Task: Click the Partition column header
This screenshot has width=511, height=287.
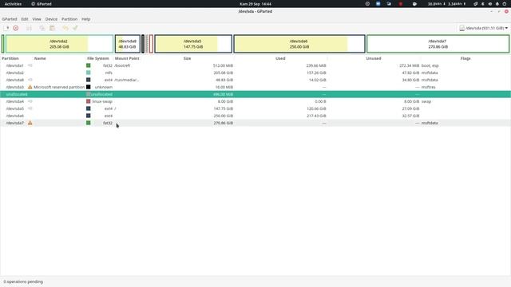Action: (10, 58)
